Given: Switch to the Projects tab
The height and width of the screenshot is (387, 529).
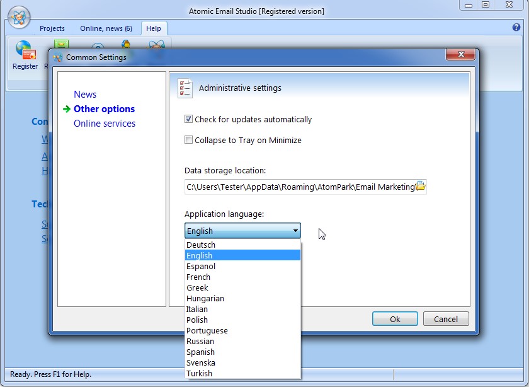Looking at the screenshot, I should pyautogui.click(x=52, y=28).
